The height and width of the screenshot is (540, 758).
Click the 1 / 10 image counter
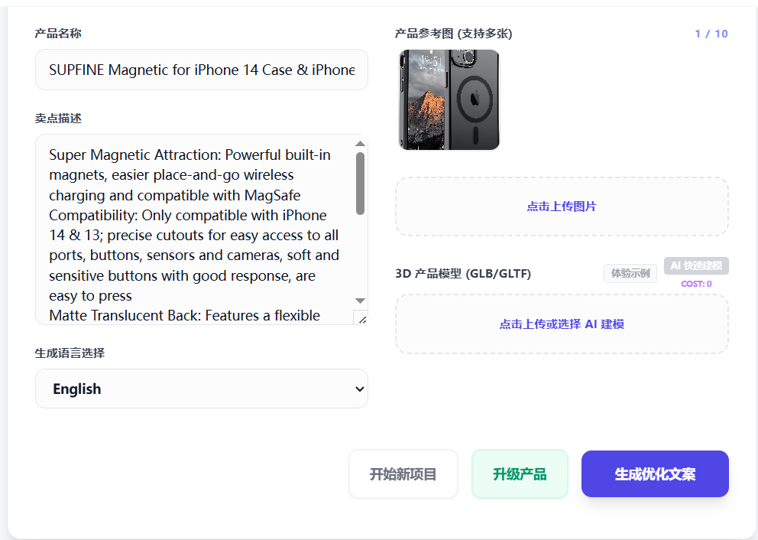(711, 34)
